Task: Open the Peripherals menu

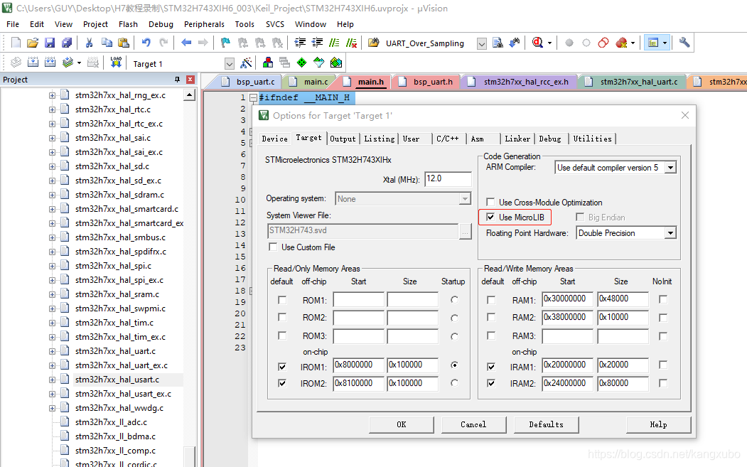Action: (204, 24)
